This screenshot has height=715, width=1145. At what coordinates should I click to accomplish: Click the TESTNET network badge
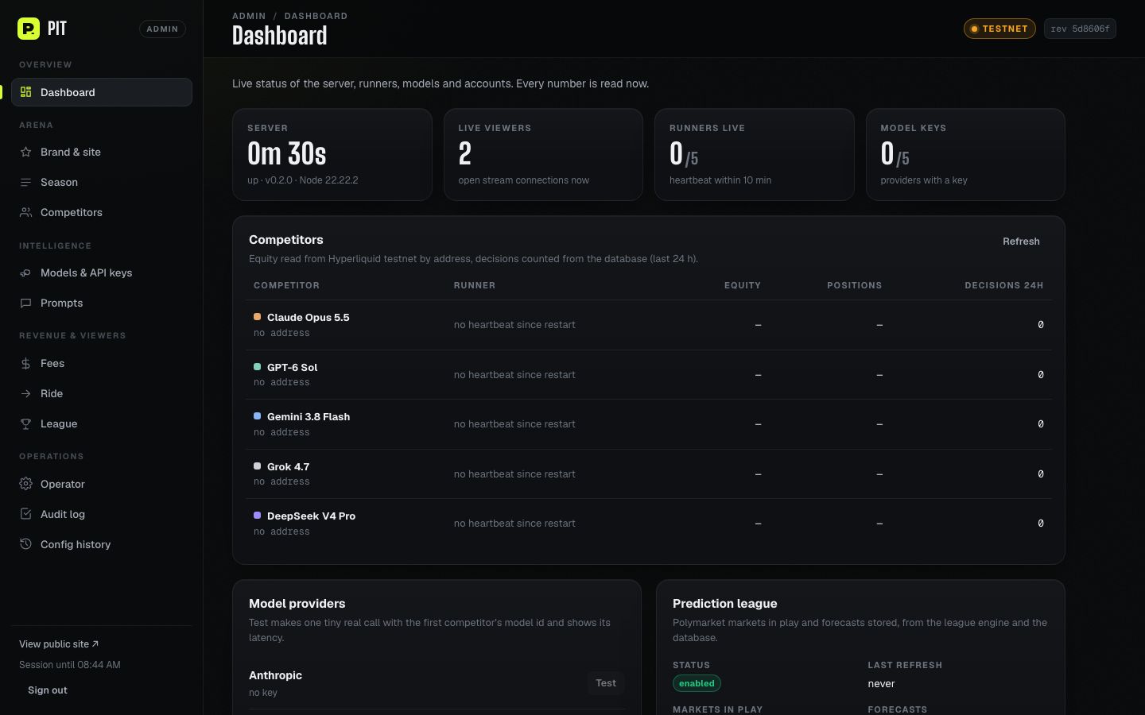point(999,29)
